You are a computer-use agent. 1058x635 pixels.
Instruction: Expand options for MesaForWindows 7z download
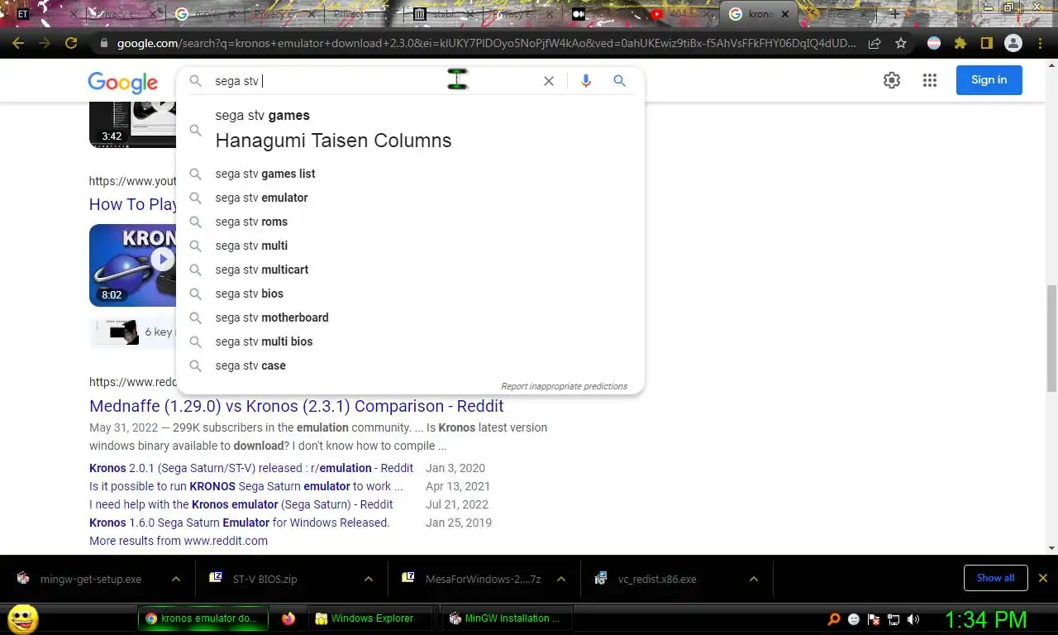(x=561, y=579)
